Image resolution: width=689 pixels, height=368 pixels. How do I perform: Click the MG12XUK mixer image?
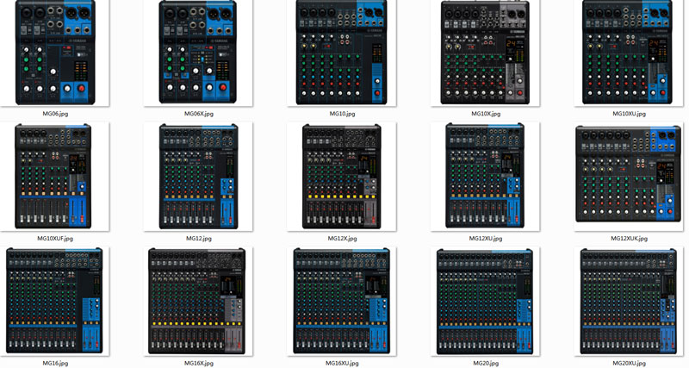[x=628, y=178]
